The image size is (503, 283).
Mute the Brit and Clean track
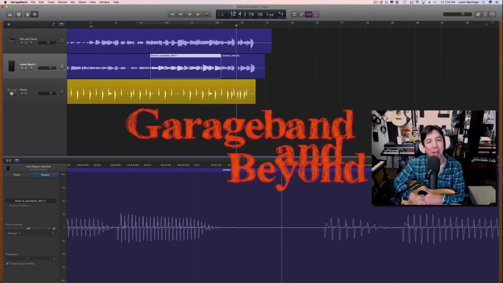[22, 42]
